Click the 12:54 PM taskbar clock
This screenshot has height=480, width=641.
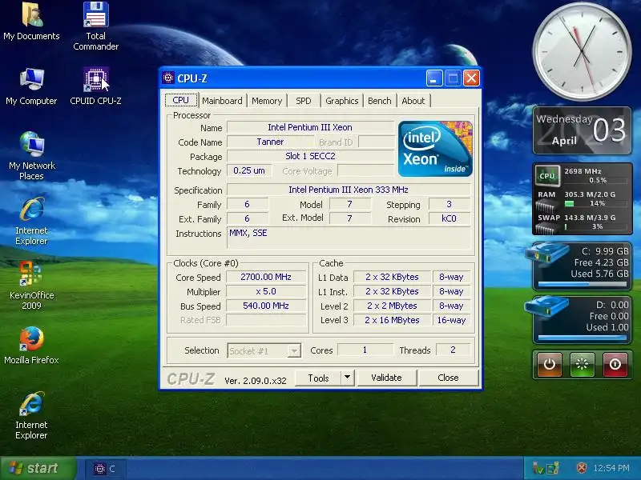tap(611, 468)
